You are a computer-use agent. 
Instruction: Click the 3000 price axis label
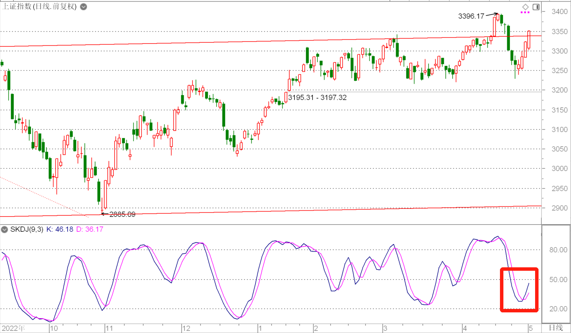click(x=560, y=168)
